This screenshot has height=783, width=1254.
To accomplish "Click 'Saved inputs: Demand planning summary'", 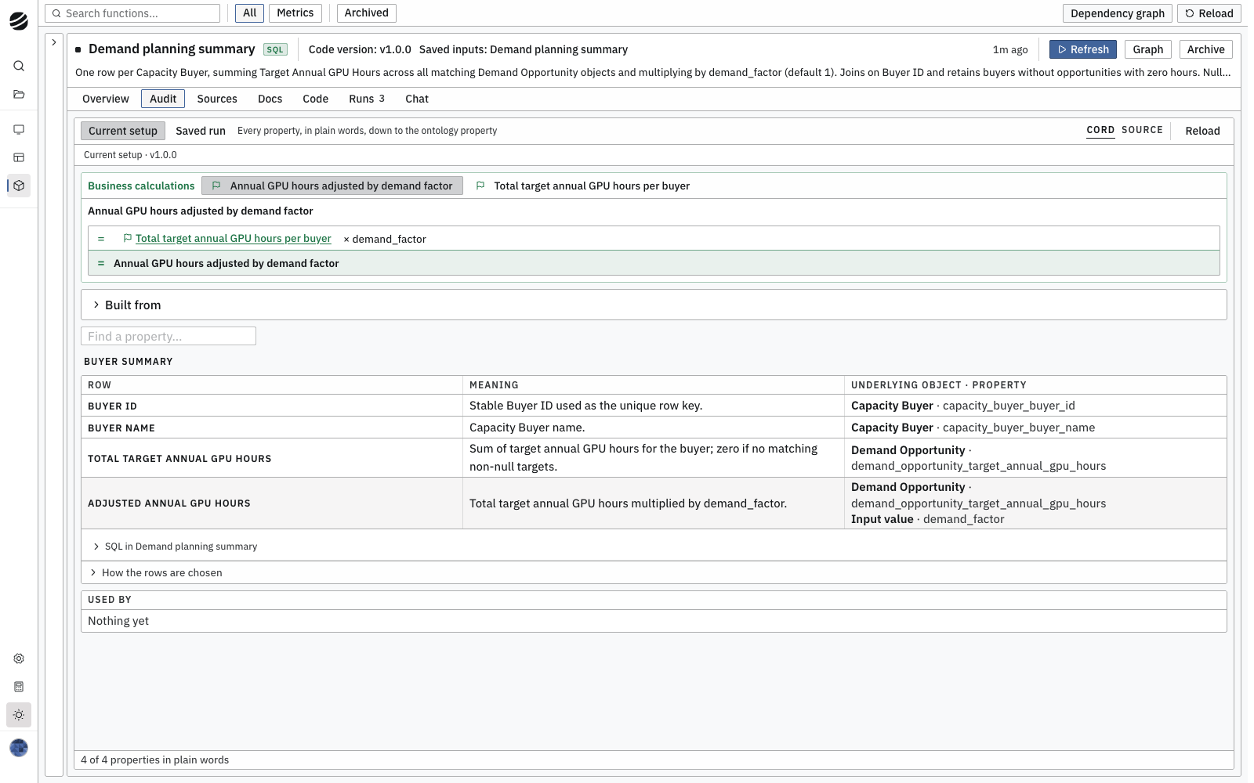I will (524, 49).
